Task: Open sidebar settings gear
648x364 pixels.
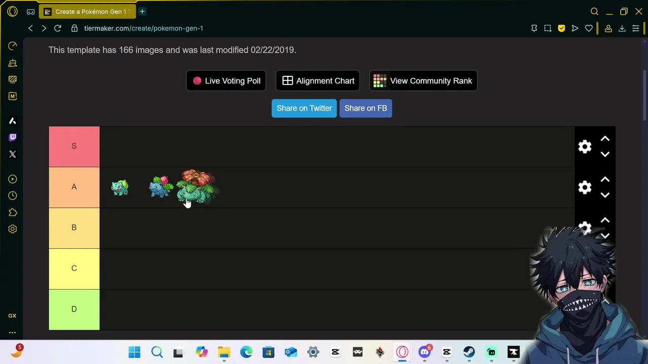Action: pyautogui.click(x=13, y=229)
